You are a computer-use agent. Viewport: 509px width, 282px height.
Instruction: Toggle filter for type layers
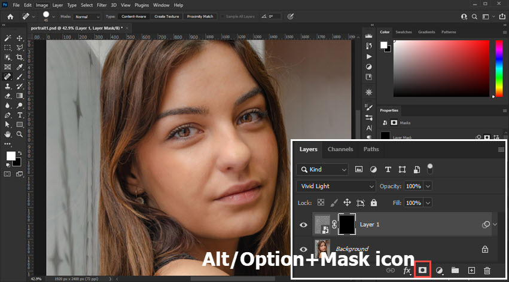(388, 169)
